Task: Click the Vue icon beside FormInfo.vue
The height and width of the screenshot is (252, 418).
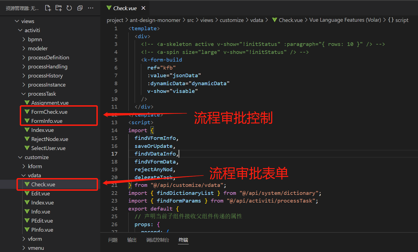Action: click(x=27, y=121)
